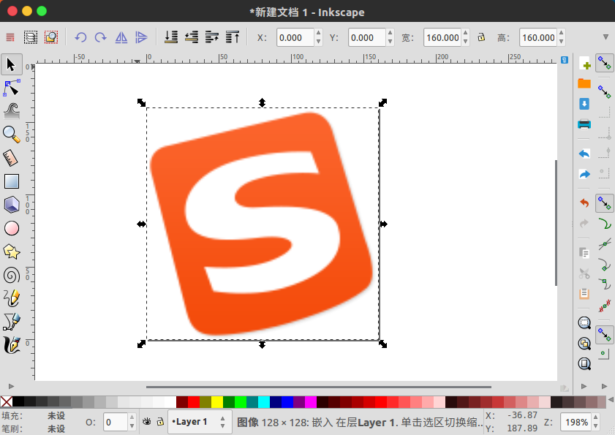Rotate selection 90 degrees counter-clockwise
The image size is (615, 435).
80,37
